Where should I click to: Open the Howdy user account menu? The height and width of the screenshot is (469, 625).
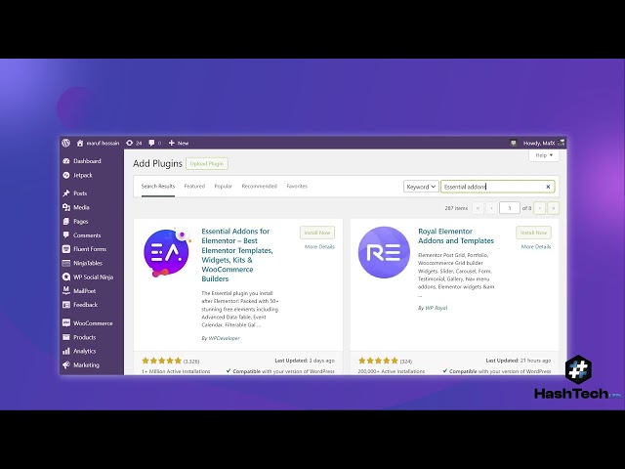click(544, 143)
